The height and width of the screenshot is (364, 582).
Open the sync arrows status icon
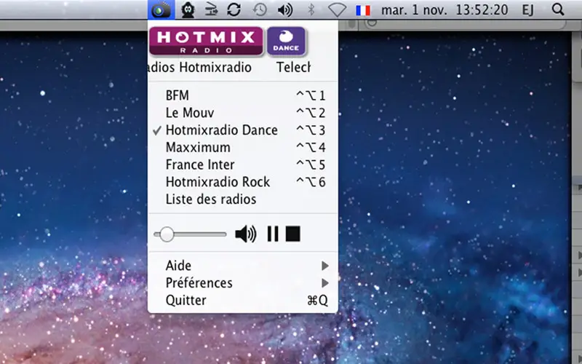[234, 9]
